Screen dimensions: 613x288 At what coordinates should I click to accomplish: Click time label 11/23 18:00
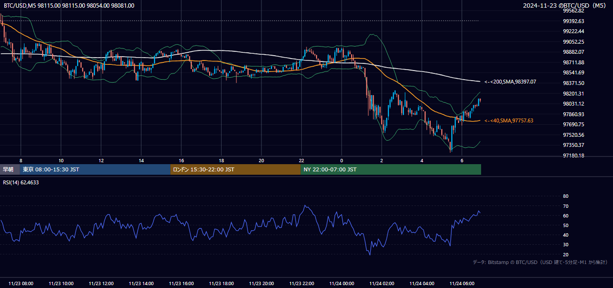[221, 284]
